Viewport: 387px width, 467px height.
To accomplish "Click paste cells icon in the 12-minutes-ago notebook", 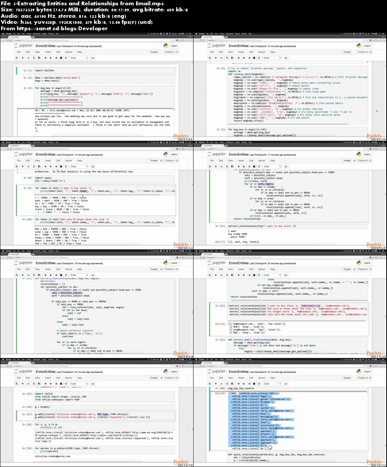I will pos(232,58).
